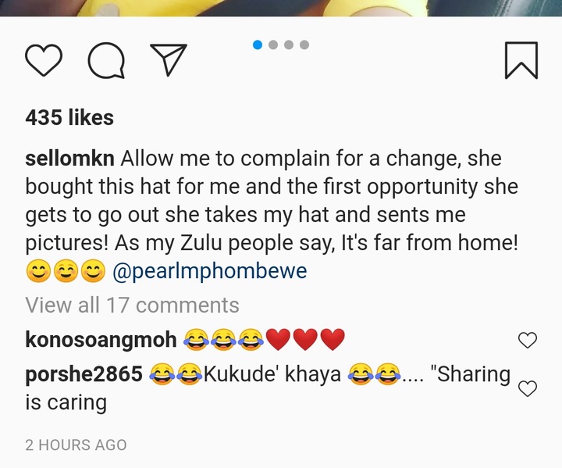Like the post with the heart icon
Viewport: 562px width, 468px height.
[x=44, y=60]
